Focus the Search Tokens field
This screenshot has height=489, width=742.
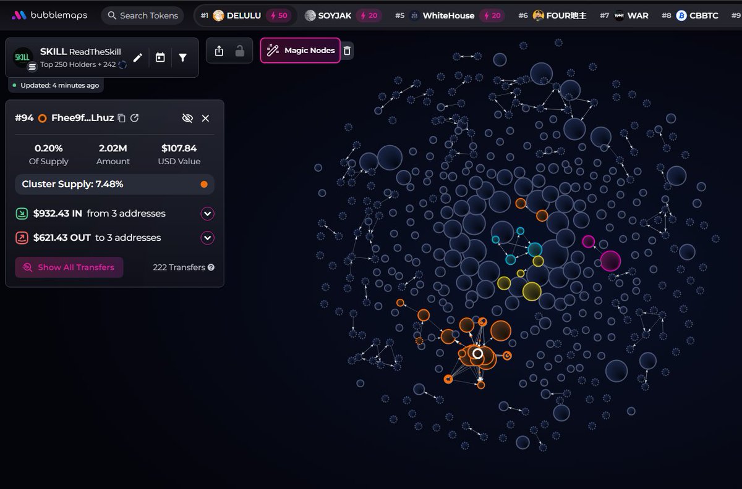click(x=143, y=15)
